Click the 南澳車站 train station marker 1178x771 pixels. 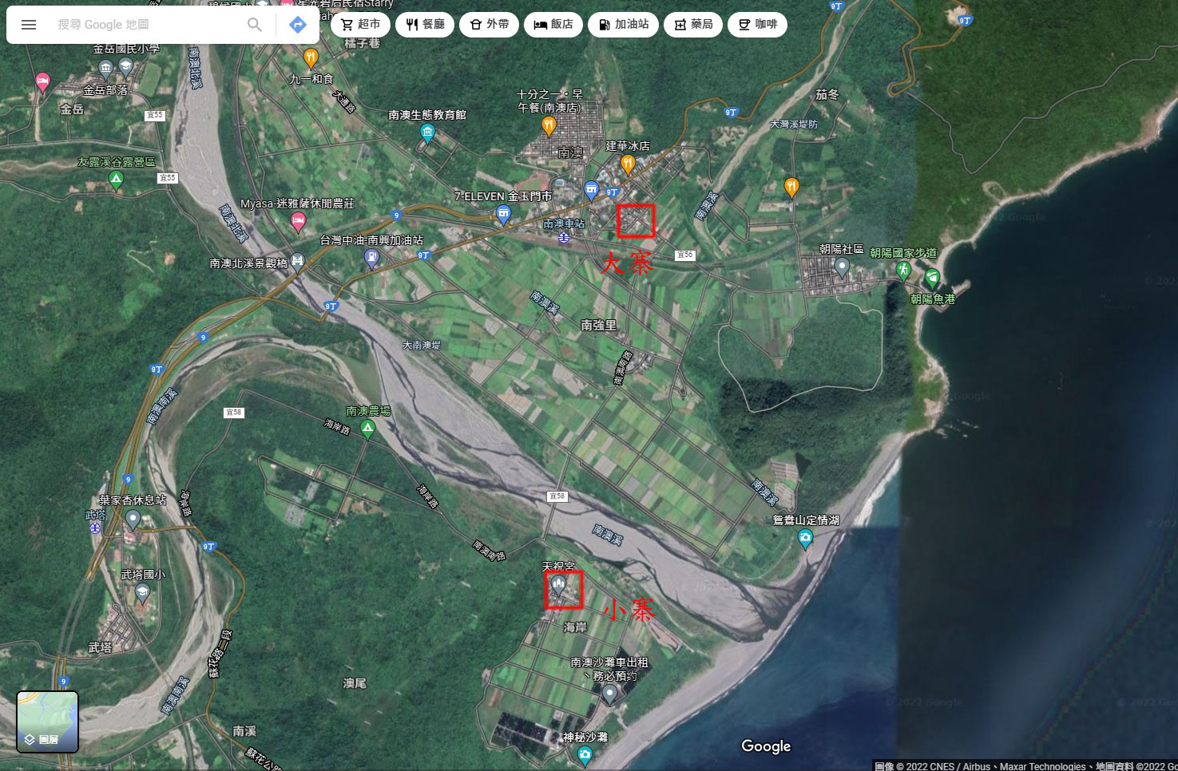[564, 237]
